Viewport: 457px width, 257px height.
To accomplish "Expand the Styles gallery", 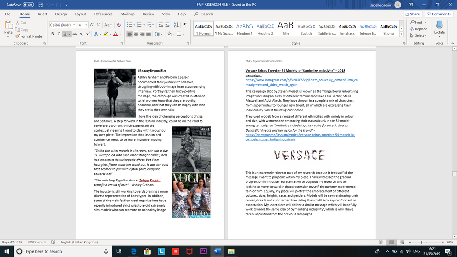I will pos(402,35).
